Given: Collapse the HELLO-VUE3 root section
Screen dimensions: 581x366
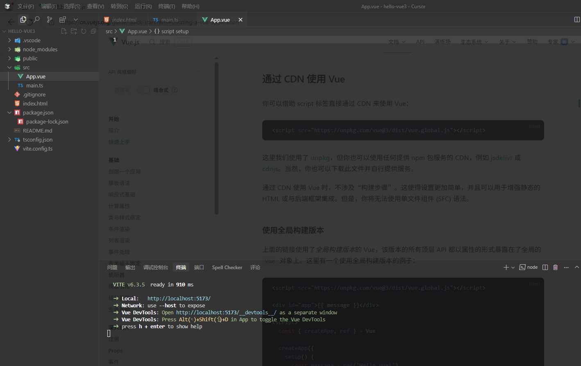Looking at the screenshot, I should tap(5, 31).
